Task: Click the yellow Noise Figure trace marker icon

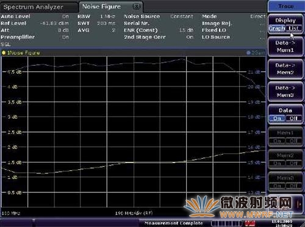Action: 4,53
